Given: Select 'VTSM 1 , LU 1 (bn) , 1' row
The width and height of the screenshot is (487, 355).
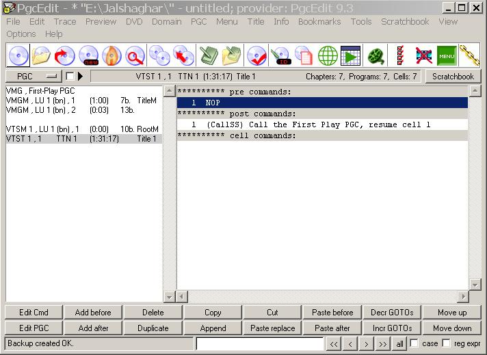Looking at the screenshot, I should coord(84,129).
